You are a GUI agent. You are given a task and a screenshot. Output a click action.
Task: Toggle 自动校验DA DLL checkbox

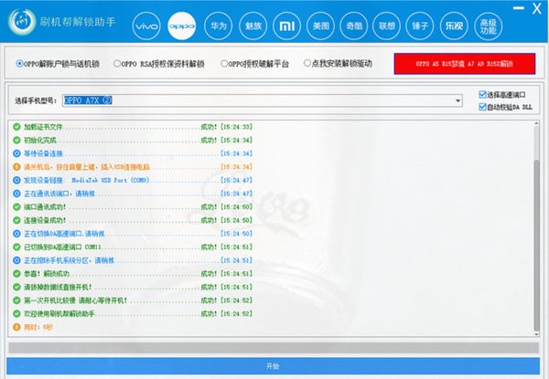(484, 106)
